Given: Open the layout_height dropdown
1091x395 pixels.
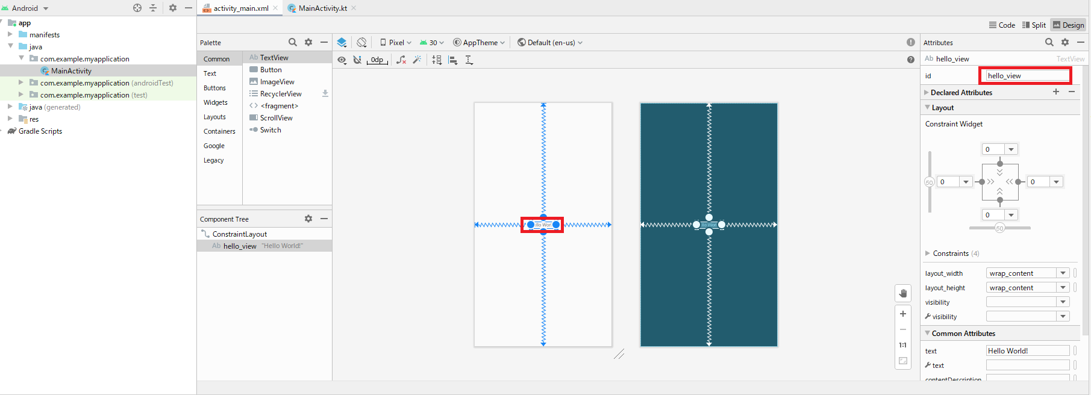Looking at the screenshot, I should tap(1063, 287).
